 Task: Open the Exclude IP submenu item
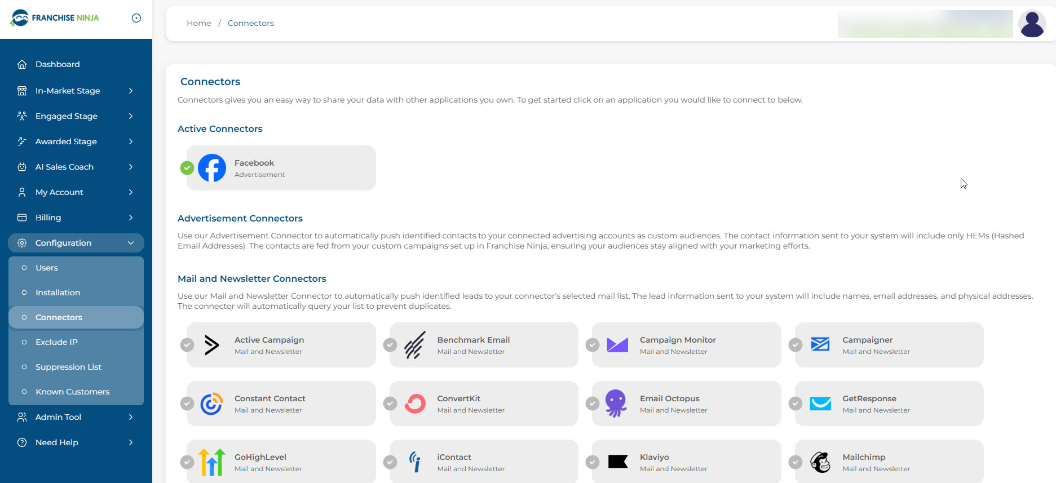[x=76, y=342]
